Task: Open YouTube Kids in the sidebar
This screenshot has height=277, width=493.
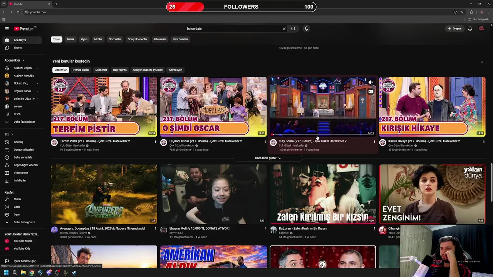Action: click(x=22, y=249)
